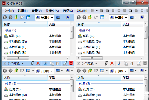149x100 pixels.
Task: Open the 帮助(H) menu
Action: tap(82, 11)
